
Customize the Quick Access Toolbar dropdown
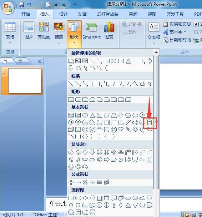[75, 5]
